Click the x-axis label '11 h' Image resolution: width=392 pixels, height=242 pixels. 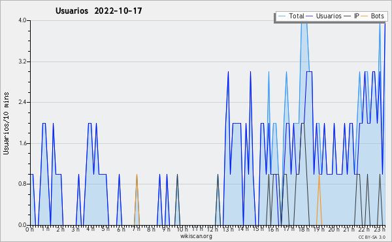(x=197, y=229)
